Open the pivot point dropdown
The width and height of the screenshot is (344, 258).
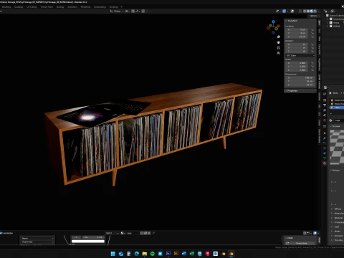(127, 11)
